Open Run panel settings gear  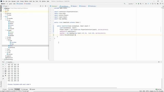[x=159, y=62]
